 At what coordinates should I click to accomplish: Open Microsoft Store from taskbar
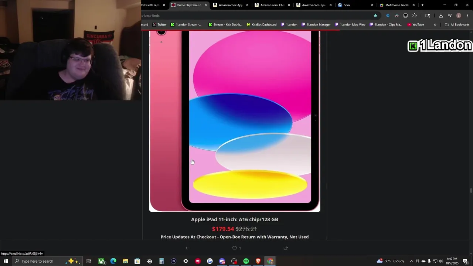137,261
